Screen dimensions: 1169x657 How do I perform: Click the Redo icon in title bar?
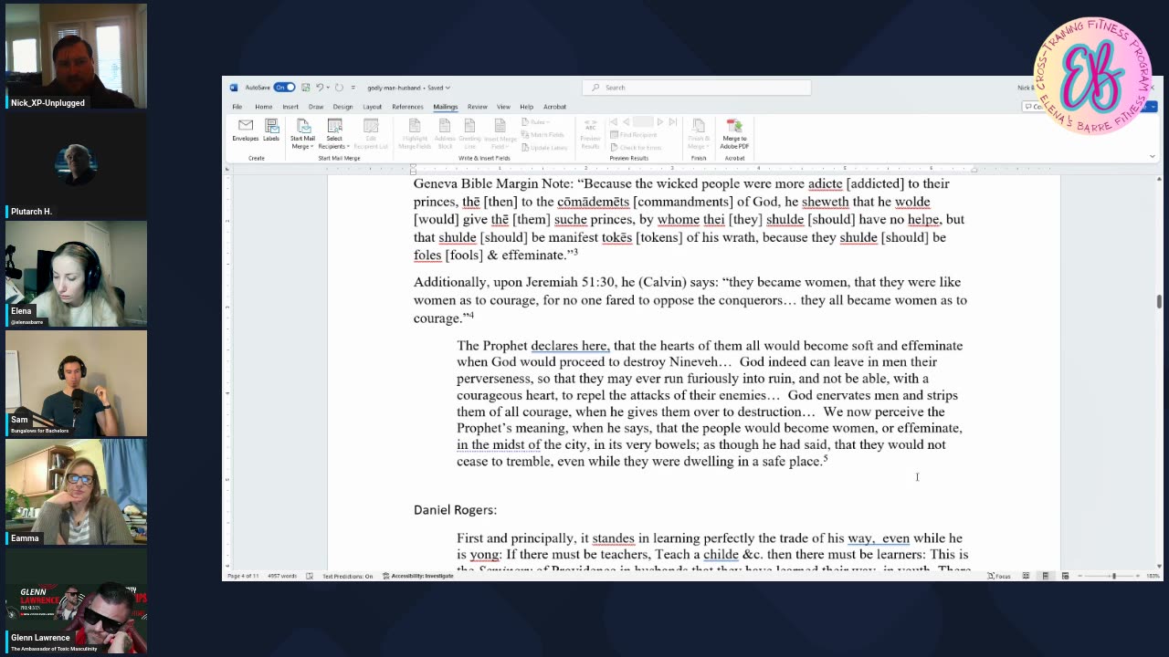click(x=339, y=88)
